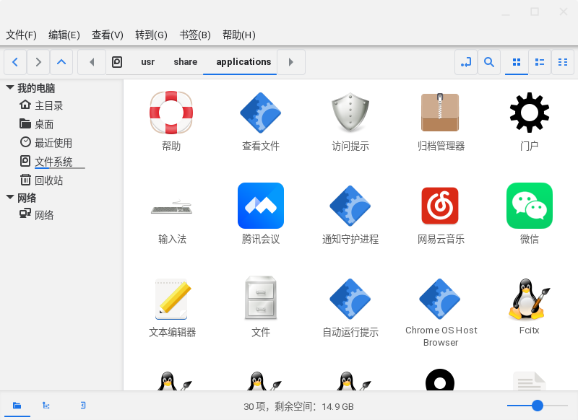Viewport: 578px width, 420px height.
Task: Select the 通知守护进程 icon
Action: point(350,206)
